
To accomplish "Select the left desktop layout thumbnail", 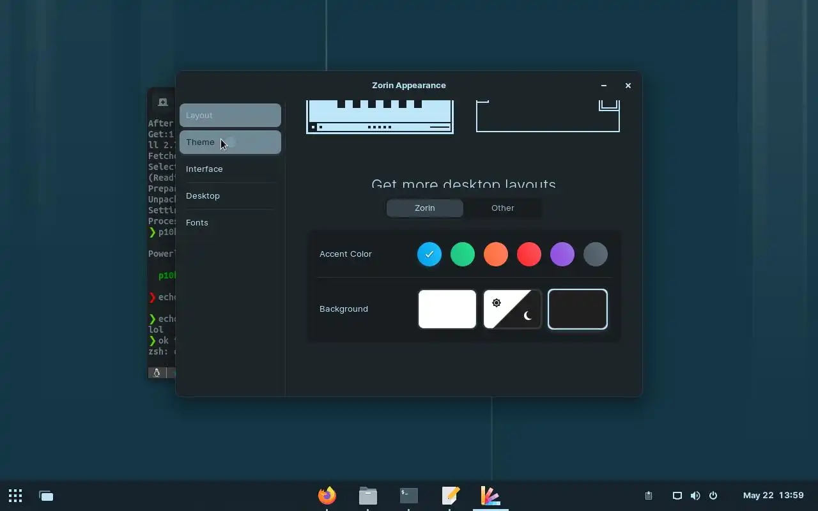I will tap(380, 116).
